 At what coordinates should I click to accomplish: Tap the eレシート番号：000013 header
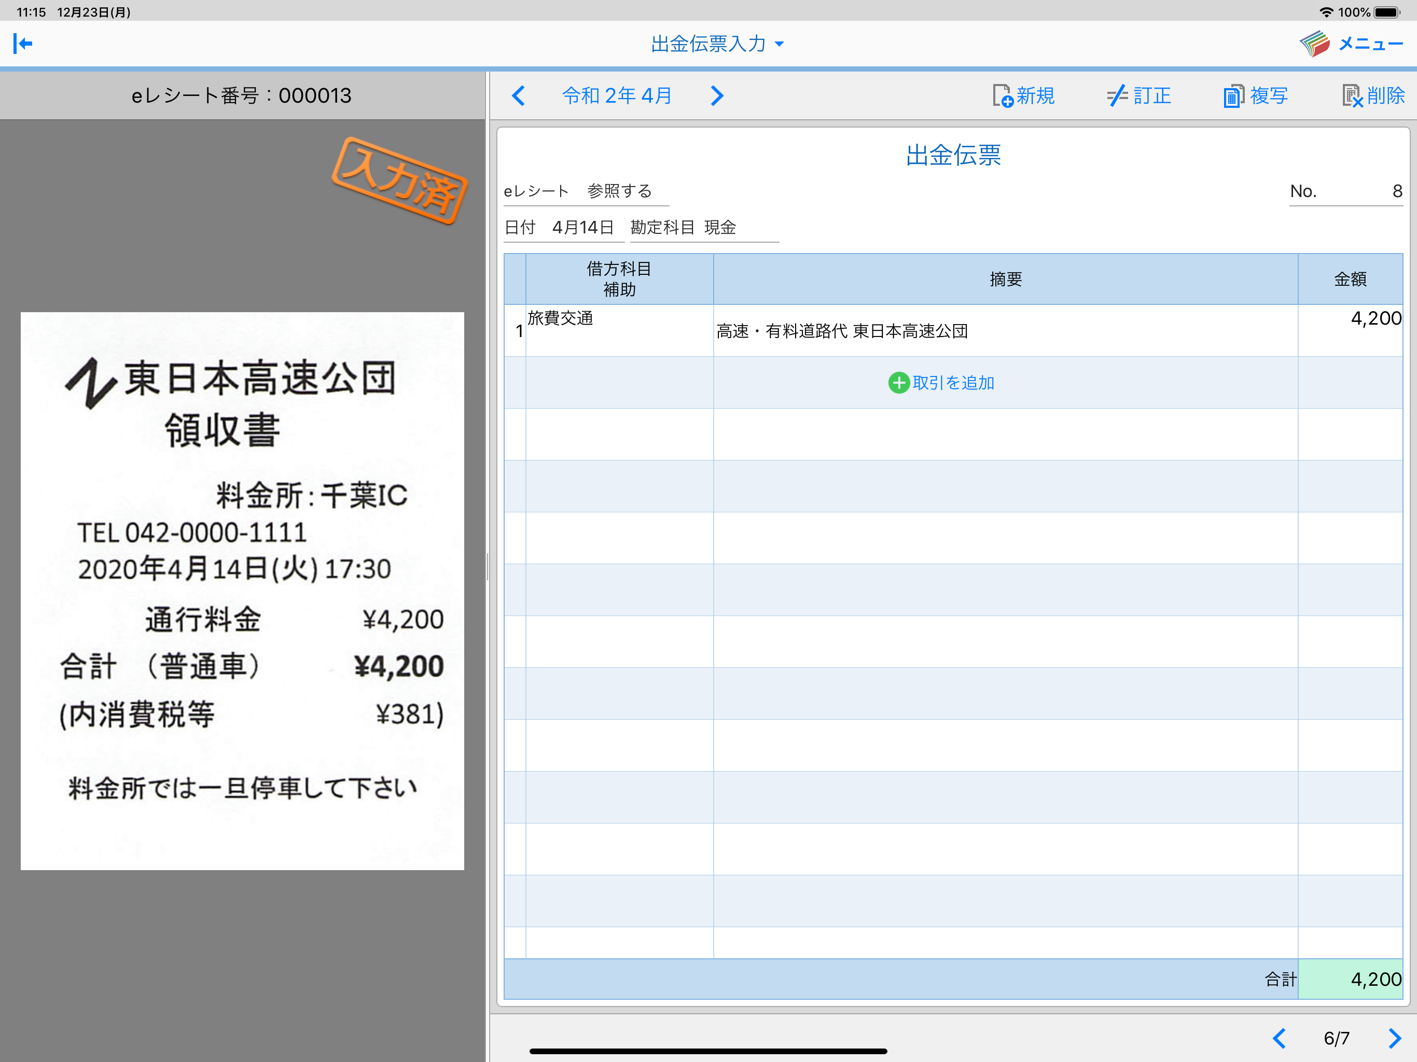[x=242, y=95]
